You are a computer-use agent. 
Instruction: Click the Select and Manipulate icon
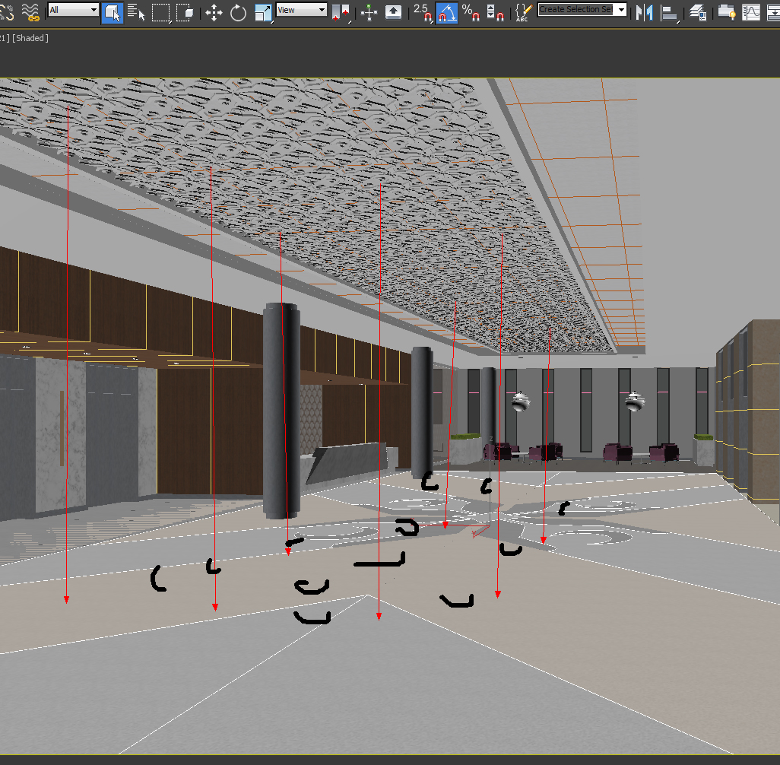(369, 12)
